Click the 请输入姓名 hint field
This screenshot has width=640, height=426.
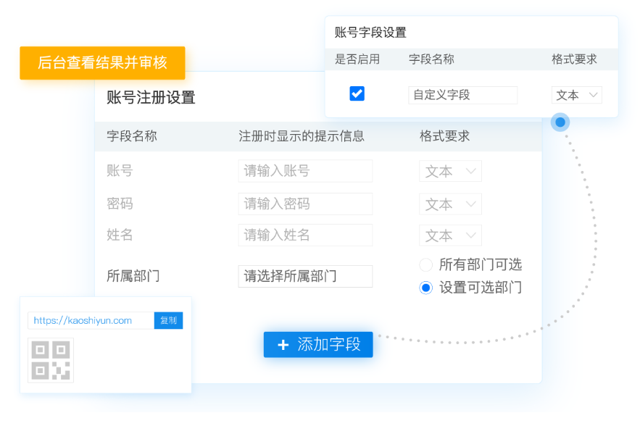tap(305, 235)
